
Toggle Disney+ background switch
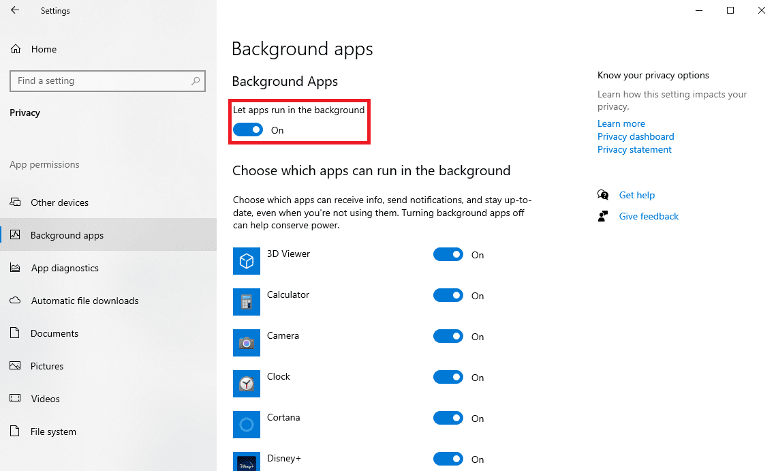click(448, 459)
